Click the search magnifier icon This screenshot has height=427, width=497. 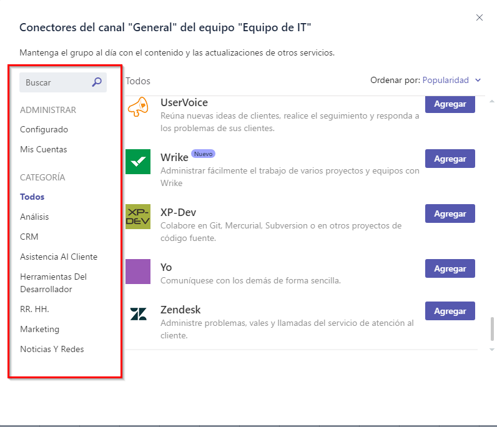[97, 82]
